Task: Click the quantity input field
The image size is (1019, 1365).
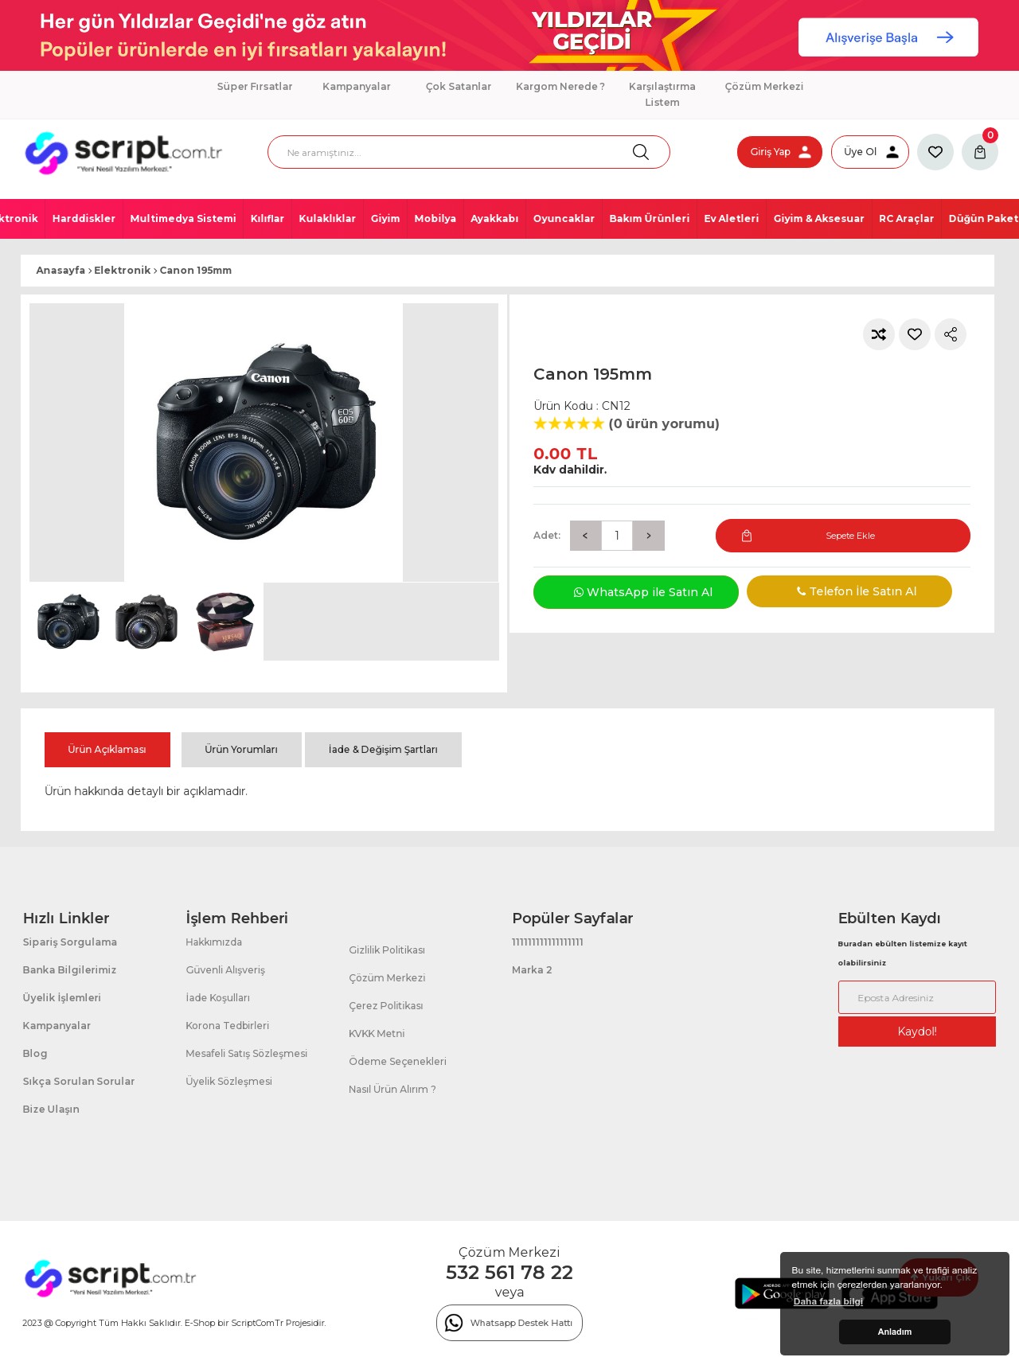Action: [x=617, y=536]
